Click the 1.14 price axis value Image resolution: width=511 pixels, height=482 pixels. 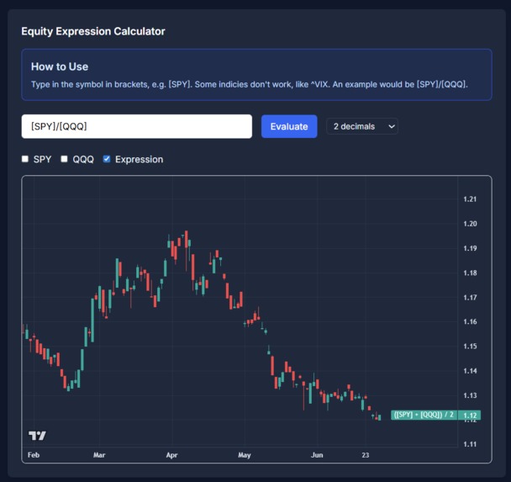470,371
